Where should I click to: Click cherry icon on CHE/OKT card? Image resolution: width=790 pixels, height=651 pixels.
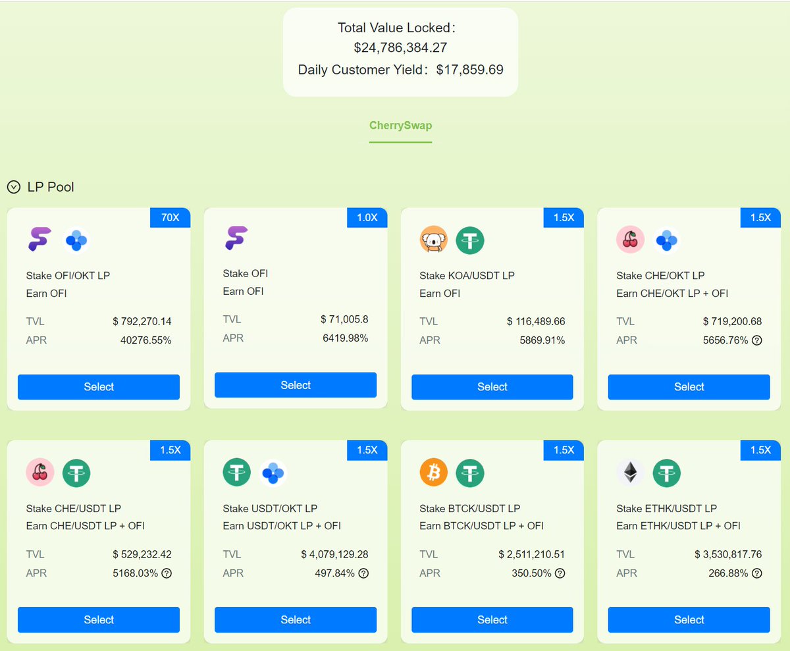(630, 240)
